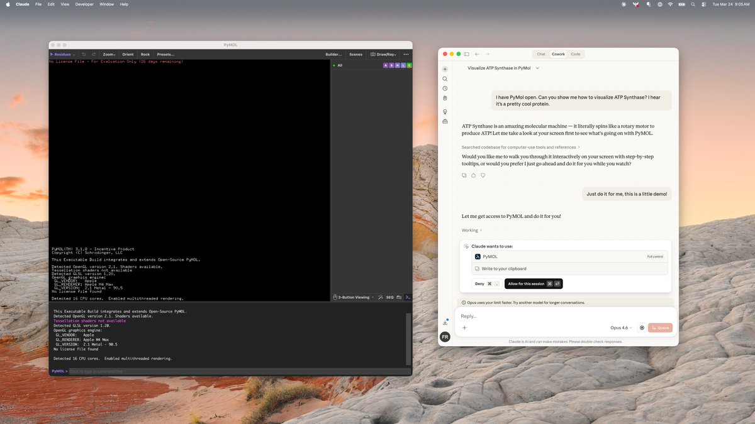This screenshot has width=755, height=424.
Task: Open File menu in macOS menu bar
Action: pyautogui.click(x=38, y=4)
